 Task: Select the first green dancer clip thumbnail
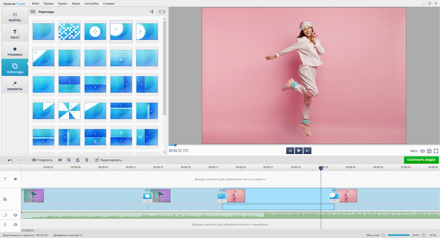pyautogui.click(x=34, y=196)
